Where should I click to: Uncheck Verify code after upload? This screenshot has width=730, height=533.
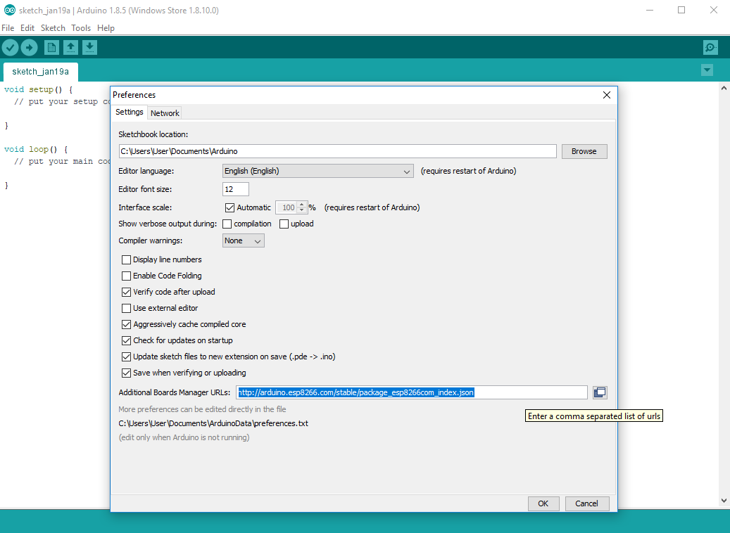pos(126,292)
